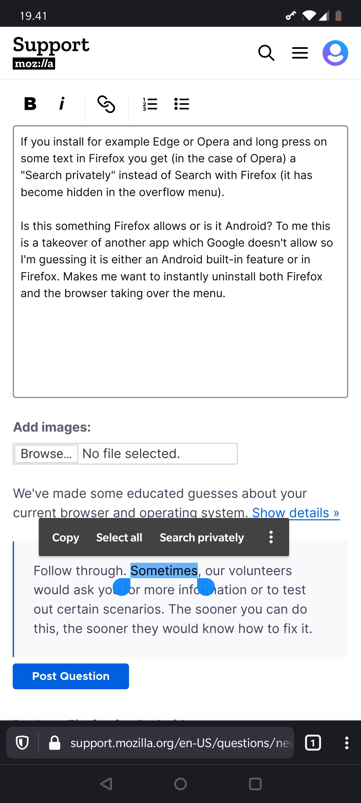This screenshot has height=803, width=361.
Task: Tap the tracking protection shield icon
Action: coord(22,743)
